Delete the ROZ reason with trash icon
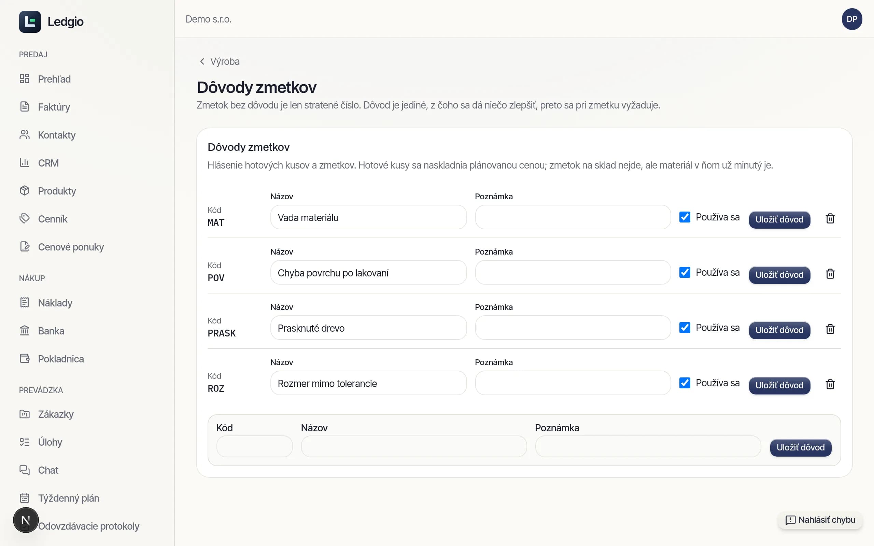Image resolution: width=874 pixels, height=546 pixels. click(830, 384)
